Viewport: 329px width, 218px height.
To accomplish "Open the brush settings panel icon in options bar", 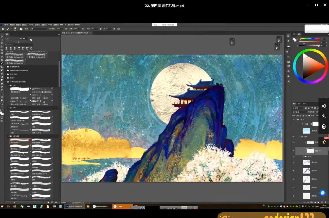I will coord(21,29).
